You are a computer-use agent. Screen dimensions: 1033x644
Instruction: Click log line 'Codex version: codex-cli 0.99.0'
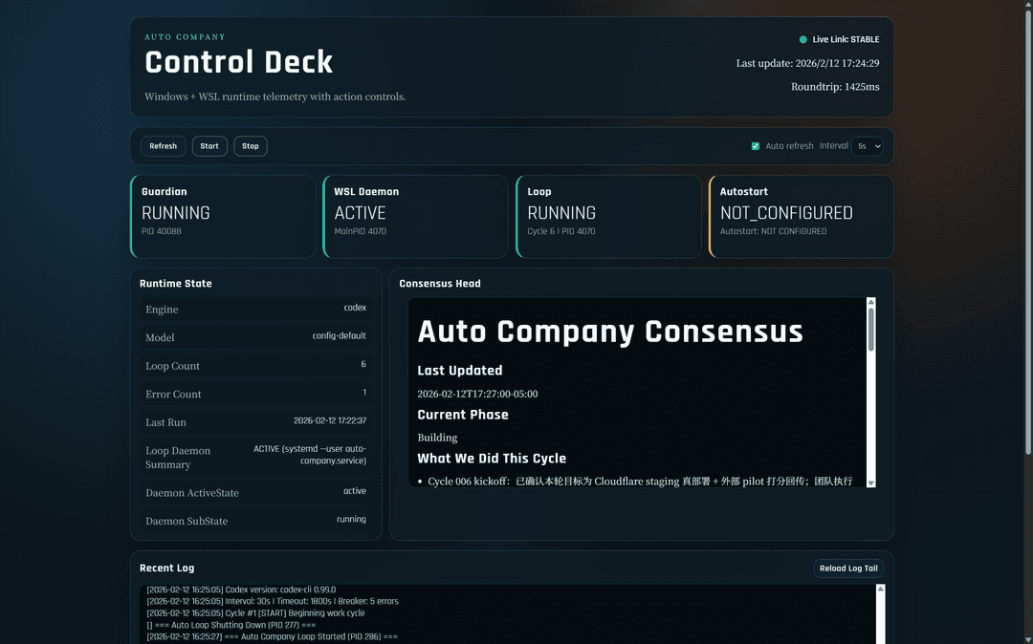pyautogui.click(x=241, y=590)
